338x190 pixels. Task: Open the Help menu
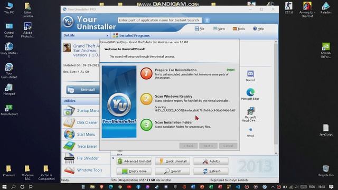tap(258, 28)
